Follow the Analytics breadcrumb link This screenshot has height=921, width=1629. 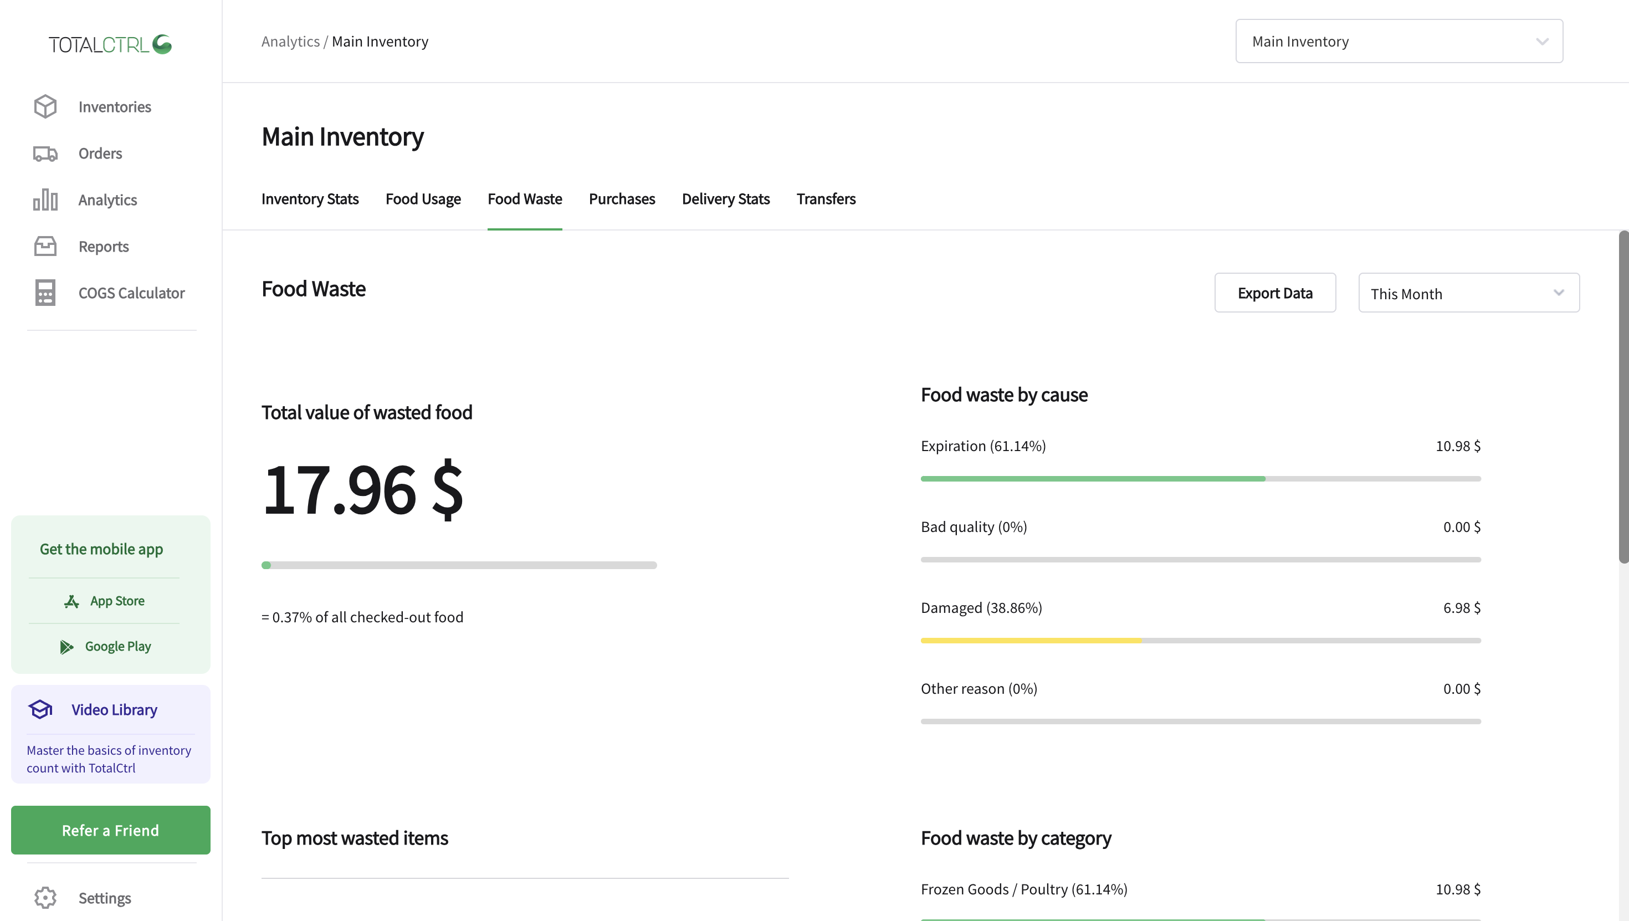[x=290, y=40]
